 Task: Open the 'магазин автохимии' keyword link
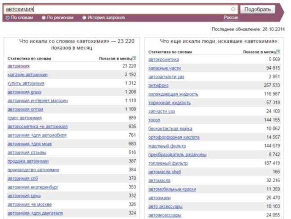(27, 75)
